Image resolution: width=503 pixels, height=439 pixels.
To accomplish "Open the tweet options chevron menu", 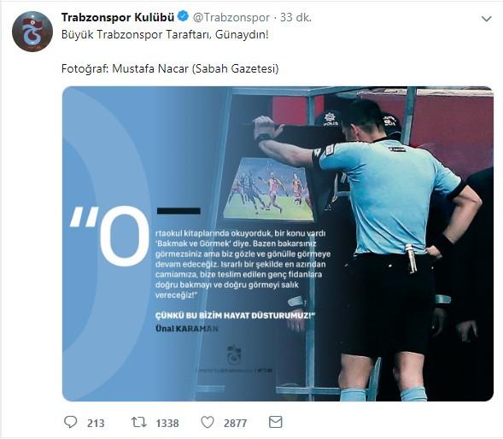I will [x=486, y=19].
